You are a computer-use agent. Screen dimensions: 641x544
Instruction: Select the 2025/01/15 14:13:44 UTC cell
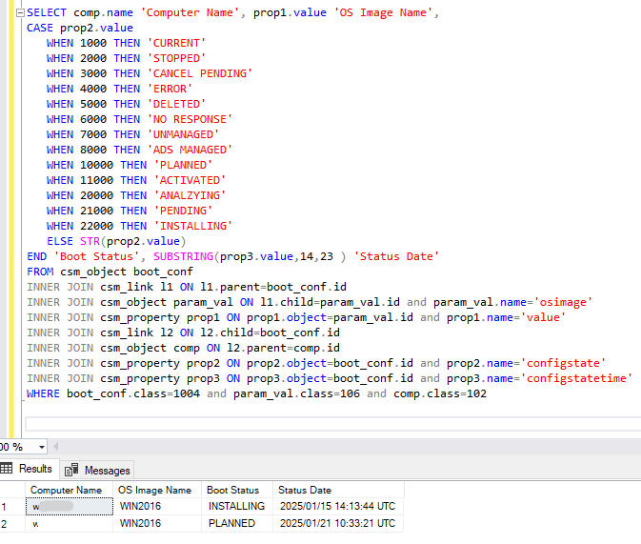(x=336, y=507)
